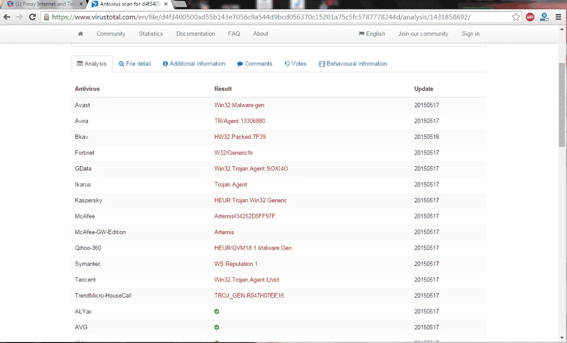This screenshot has width=567, height=343.
Task: Click the Avast antivirus name
Action: [x=82, y=105]
